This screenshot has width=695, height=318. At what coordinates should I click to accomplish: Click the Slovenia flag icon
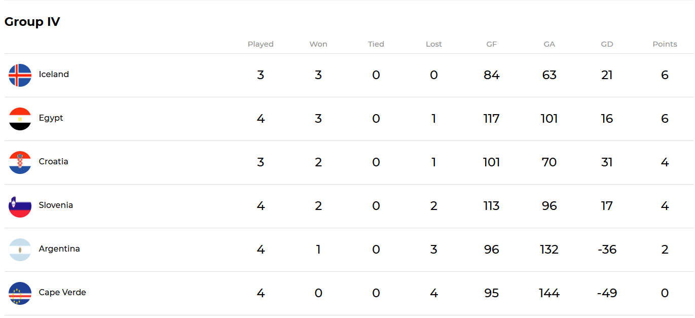click(x=20, y=206)
